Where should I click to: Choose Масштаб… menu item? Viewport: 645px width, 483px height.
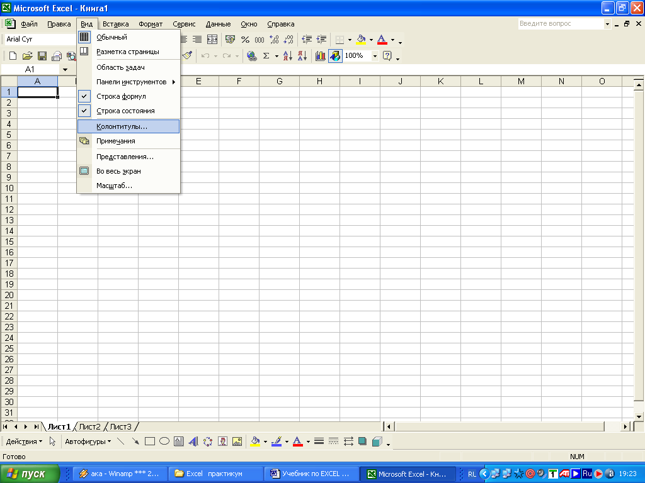pyautogui.click(x=128, y=186)
